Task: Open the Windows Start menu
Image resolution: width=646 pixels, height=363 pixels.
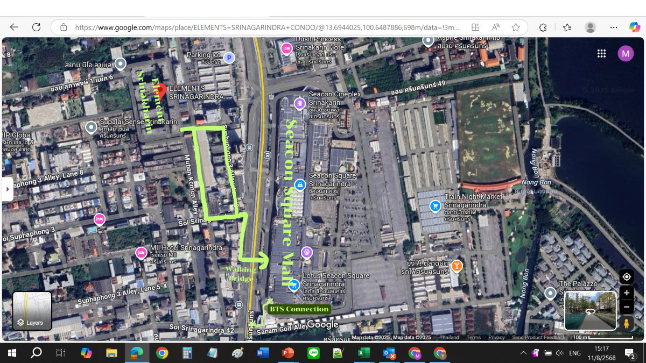Action: [x=12, y=353]
